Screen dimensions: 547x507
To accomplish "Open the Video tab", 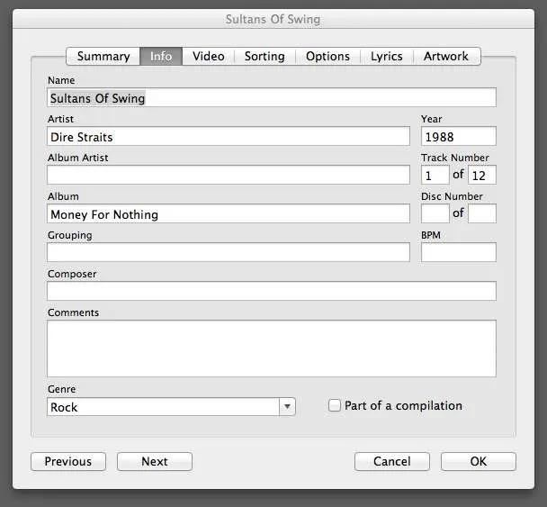I will [208, 56].
